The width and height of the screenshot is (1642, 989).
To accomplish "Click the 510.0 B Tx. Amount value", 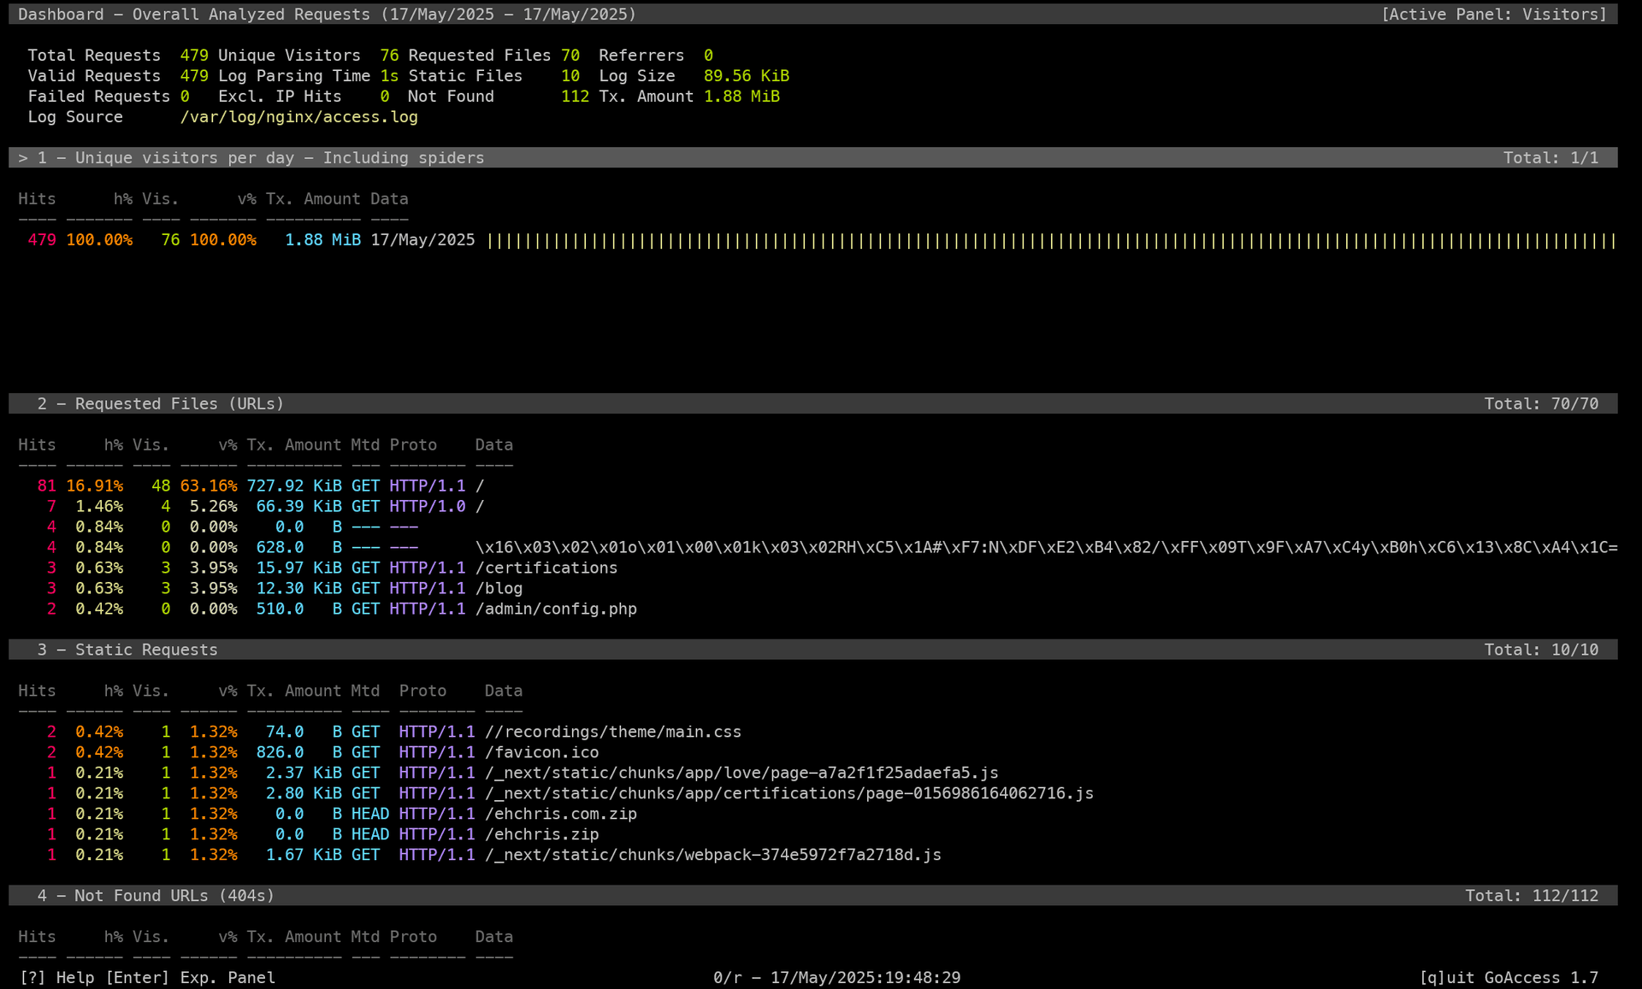I will pyautogui.click(x=298, y=609).
